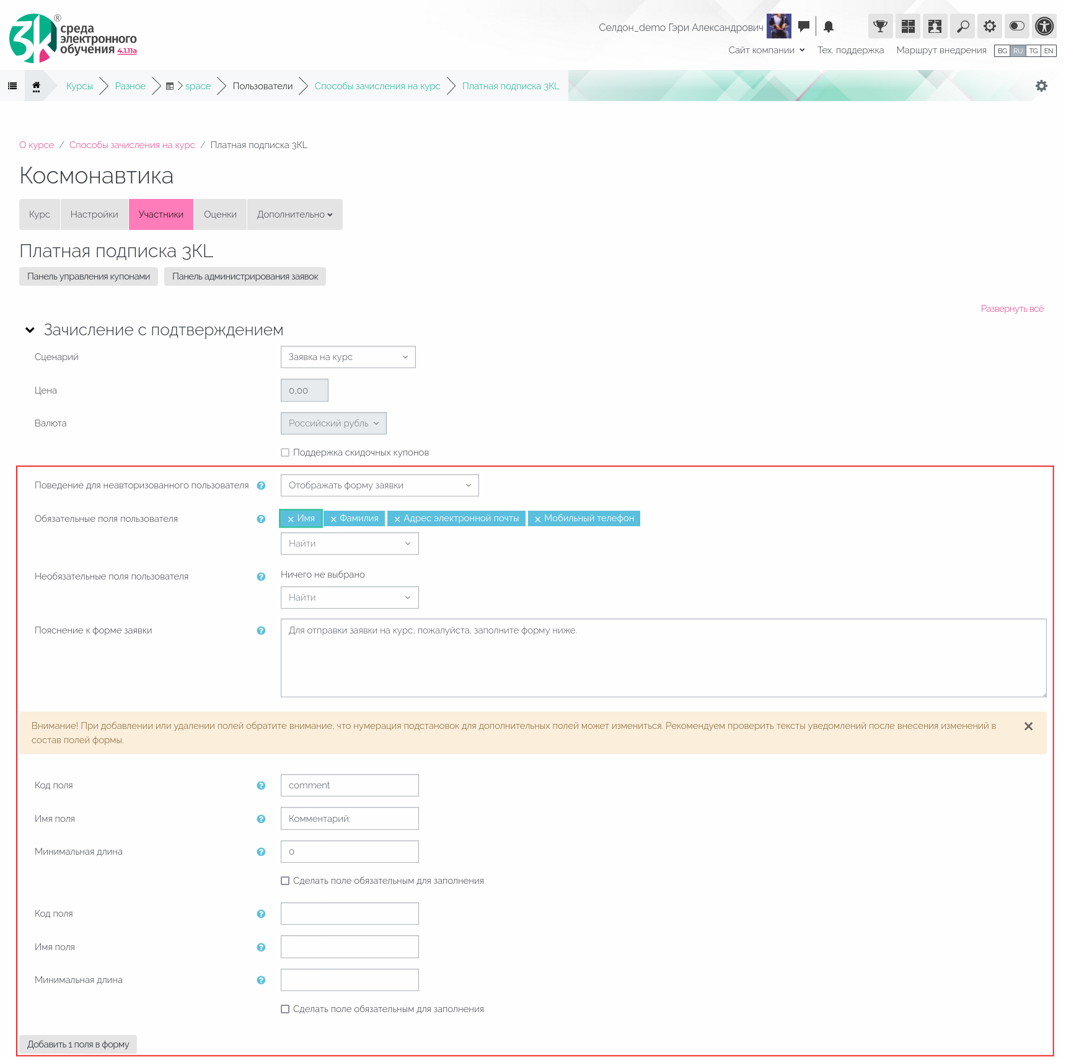Check first Сделать поле обязательным checkbox
This screenshot has height=1058, width=1066.
click(x=285, y=881)
